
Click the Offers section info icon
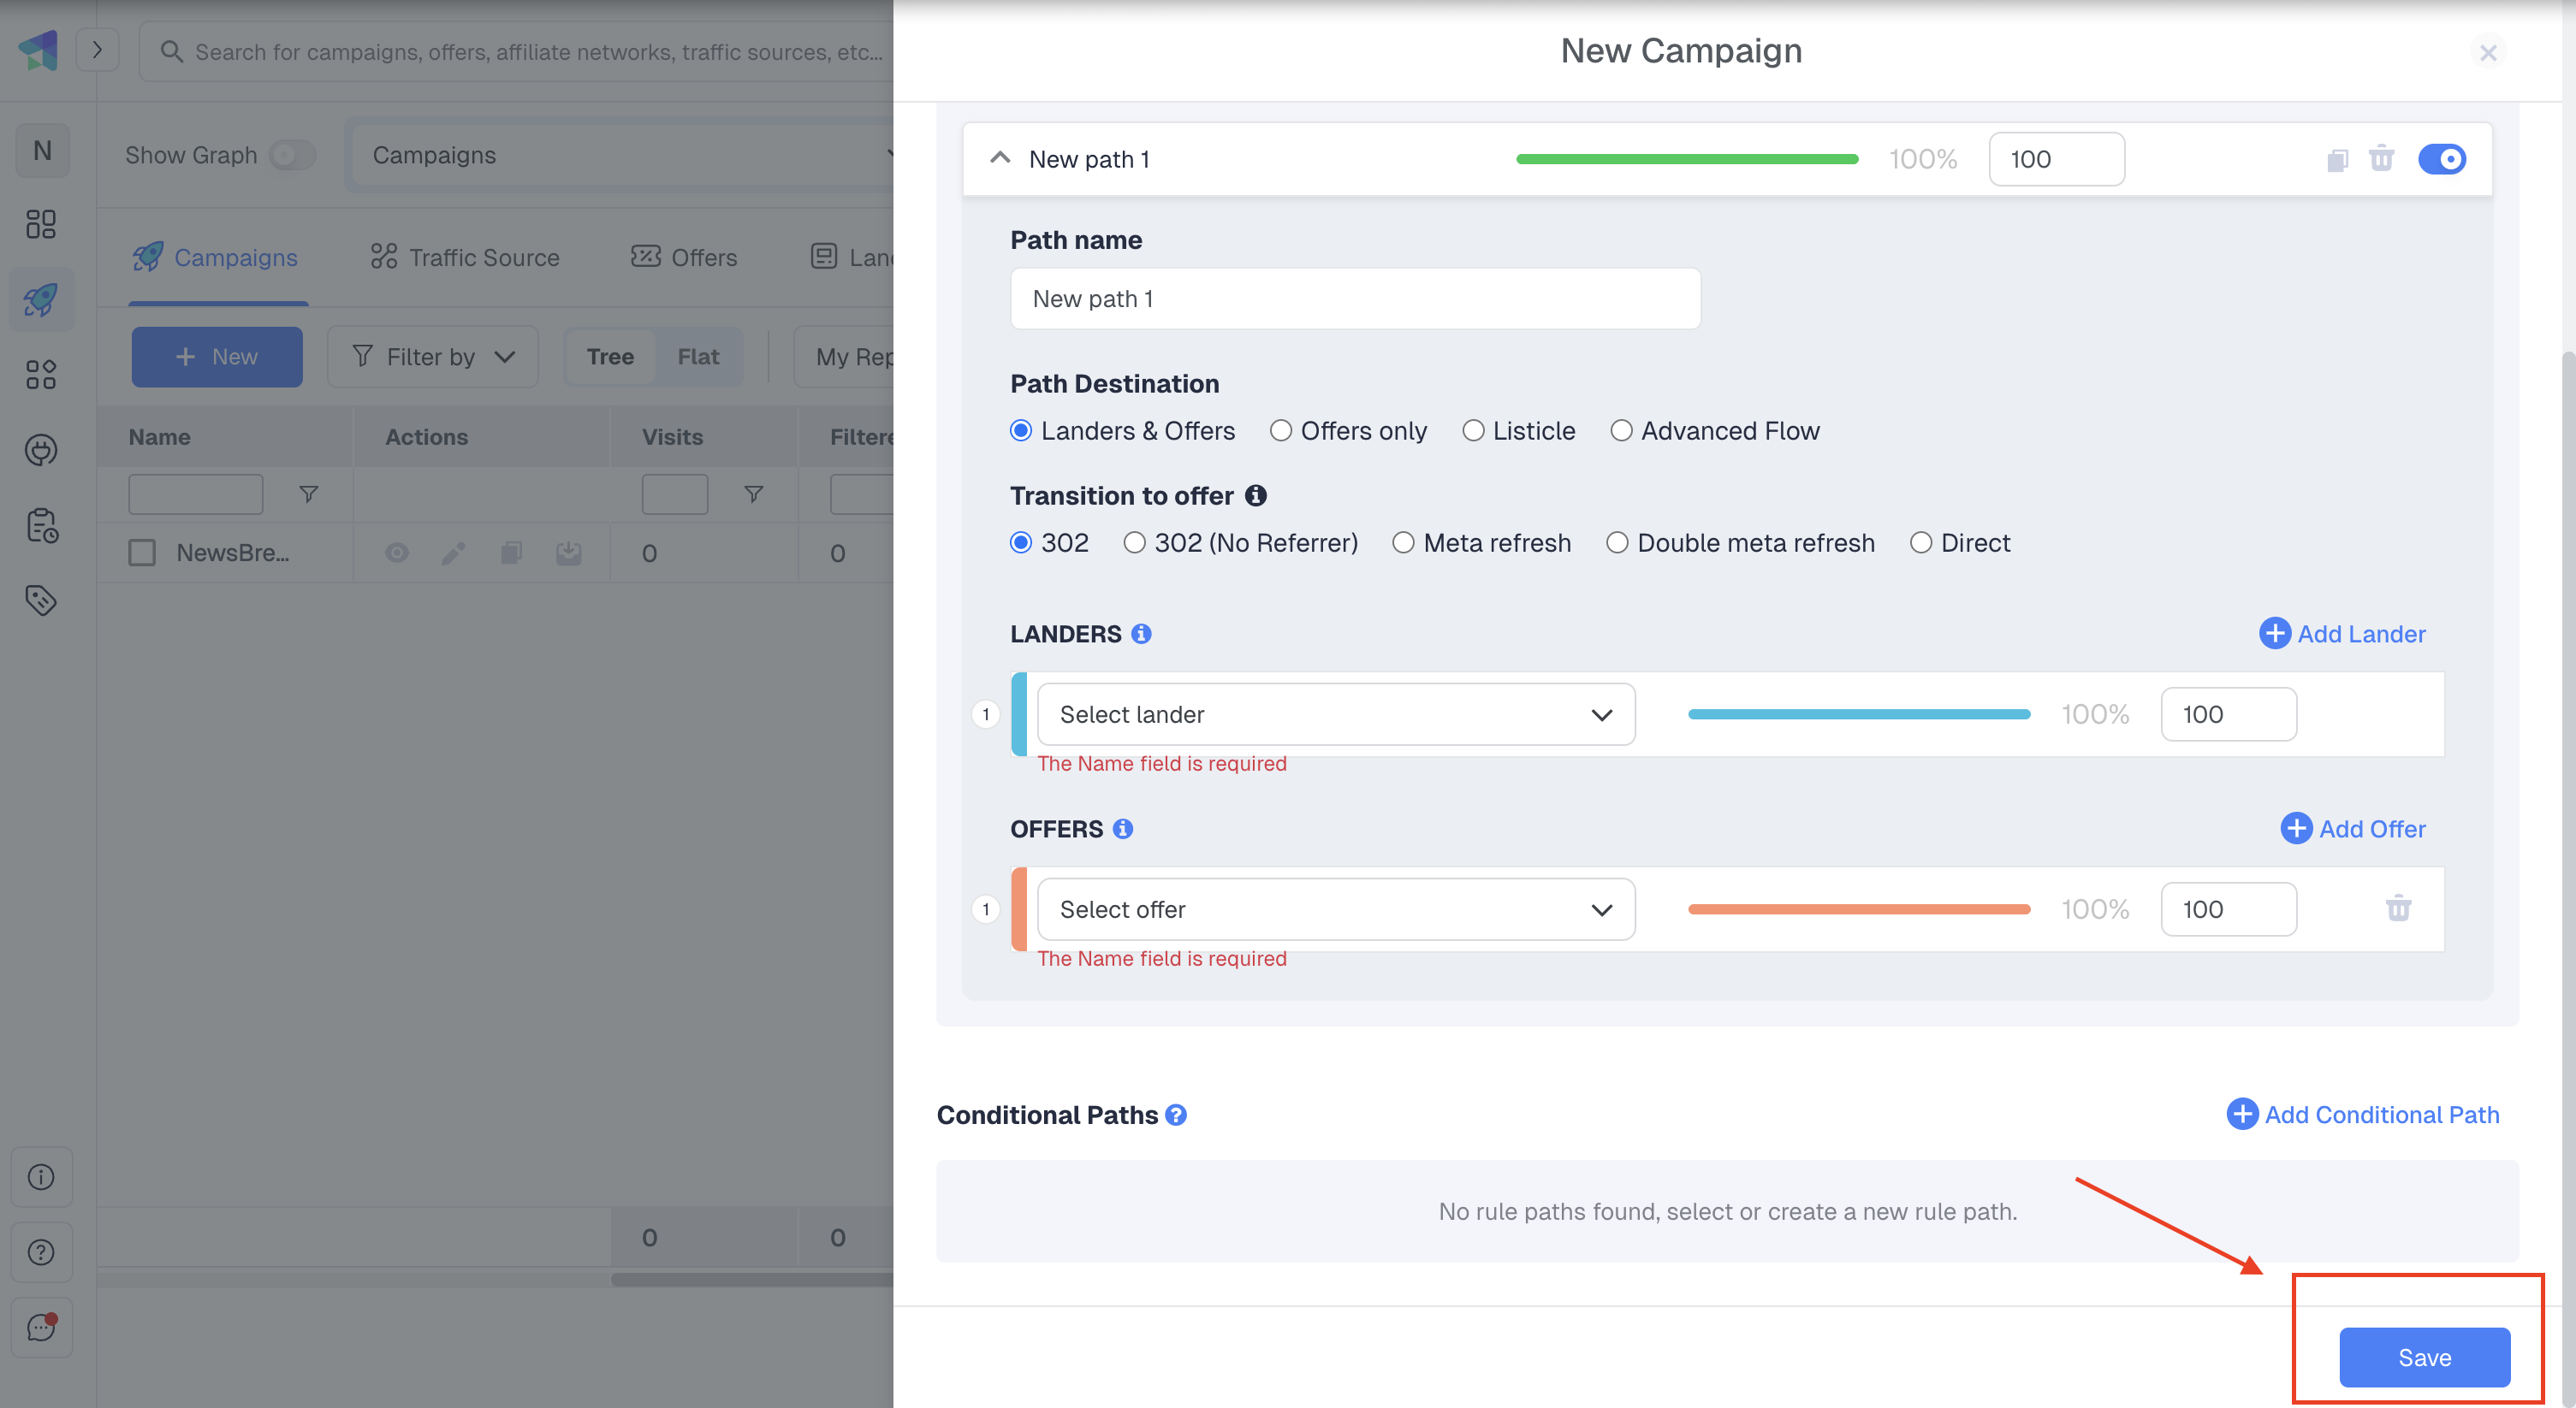point(1123,828)
